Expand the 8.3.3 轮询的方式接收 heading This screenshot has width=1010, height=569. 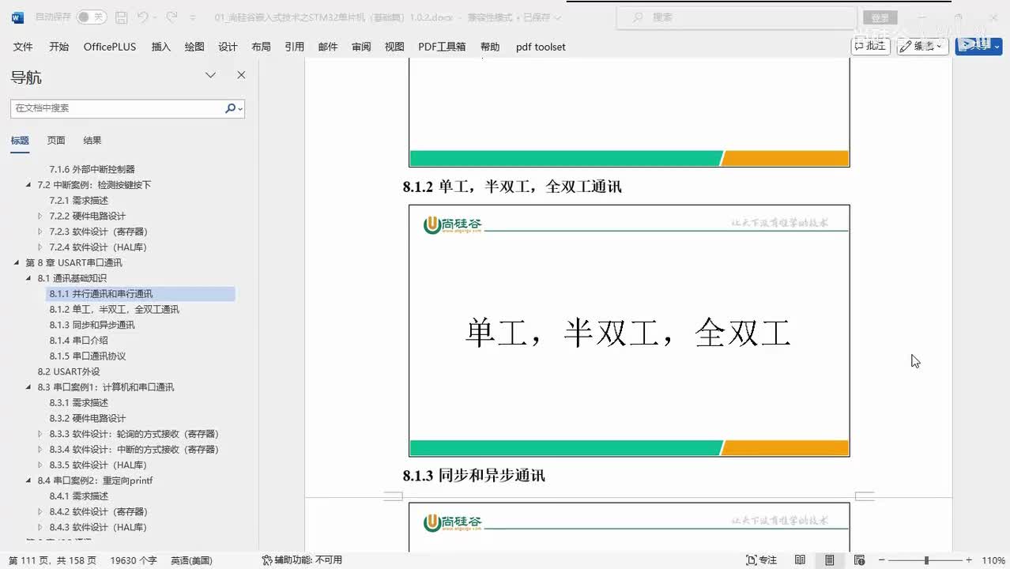[40, 434]
